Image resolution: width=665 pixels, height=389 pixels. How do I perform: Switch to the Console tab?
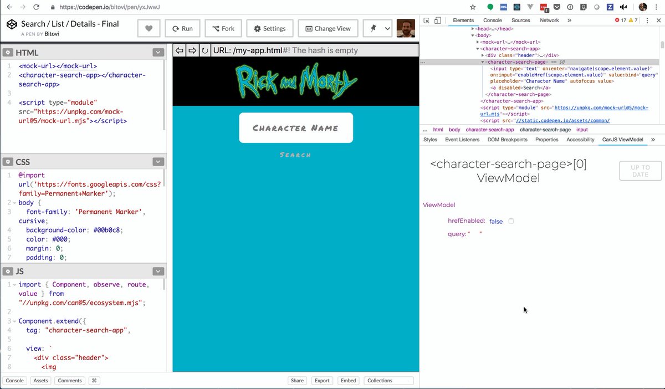[x=493, y=21]
